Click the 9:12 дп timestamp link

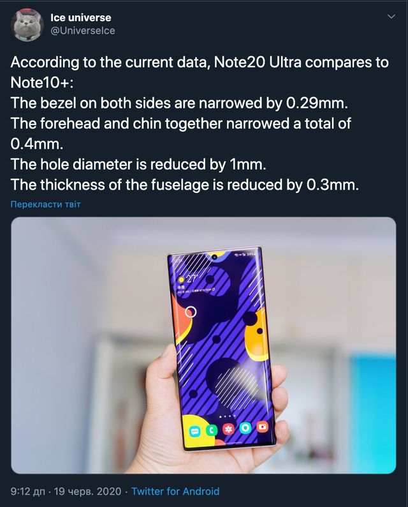[28, 492]
